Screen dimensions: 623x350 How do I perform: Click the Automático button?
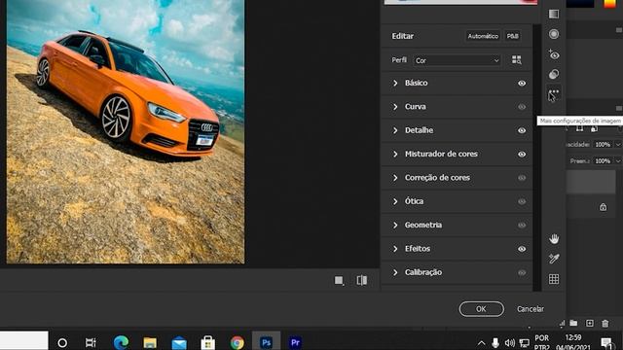point(483,36)
